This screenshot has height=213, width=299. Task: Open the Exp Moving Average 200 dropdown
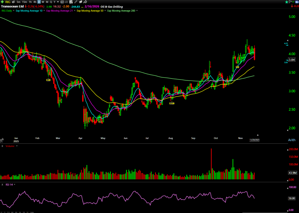coord(137,11)
